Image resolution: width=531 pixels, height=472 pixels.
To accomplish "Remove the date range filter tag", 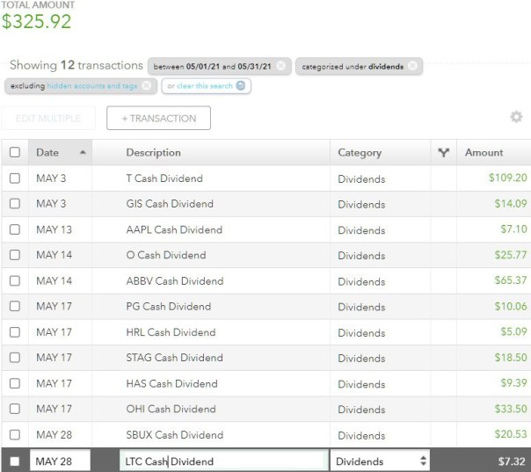I will click(280, 66).
